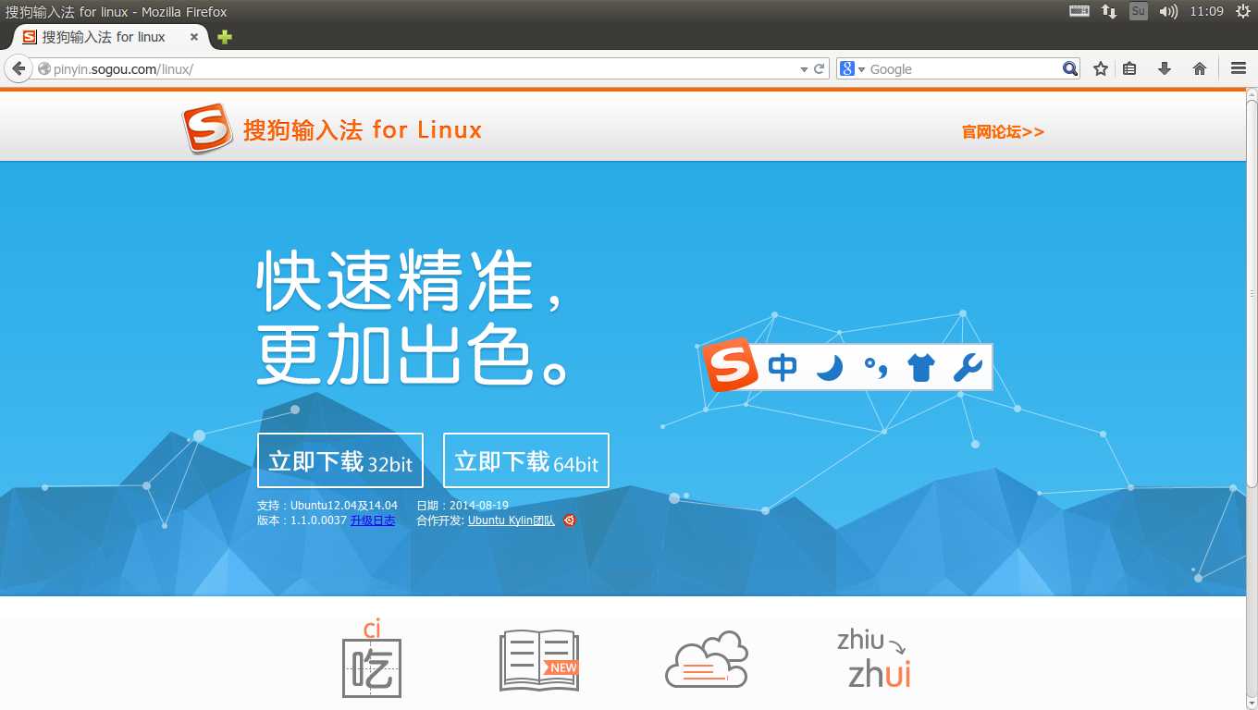Click the Sogou wrench settings icon
Screen dimensions: 1258x710
[968, 367]
